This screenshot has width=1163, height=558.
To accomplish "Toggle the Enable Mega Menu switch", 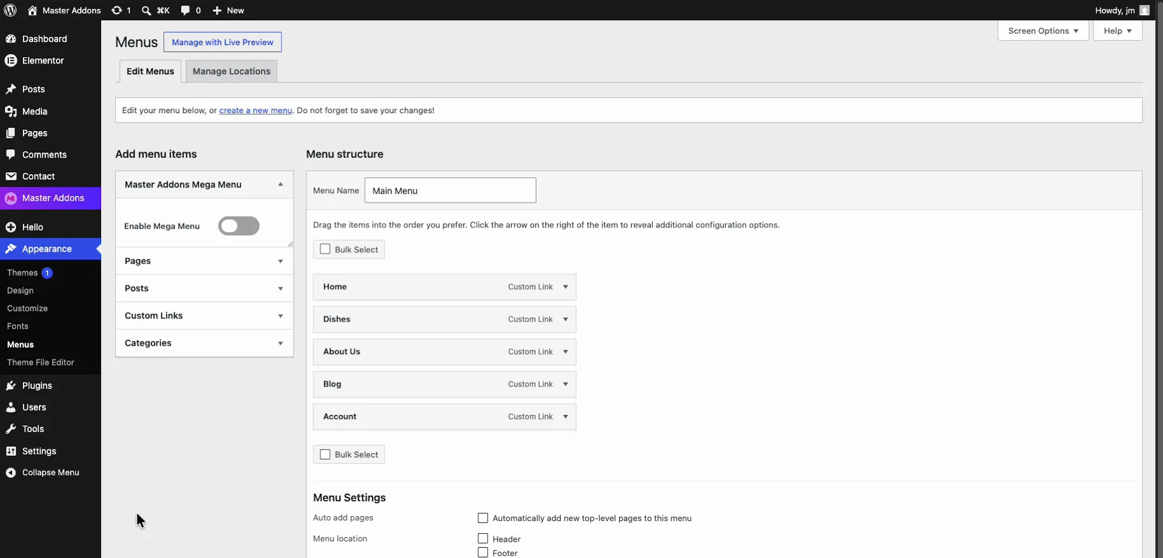I will (x=239, y=226).
